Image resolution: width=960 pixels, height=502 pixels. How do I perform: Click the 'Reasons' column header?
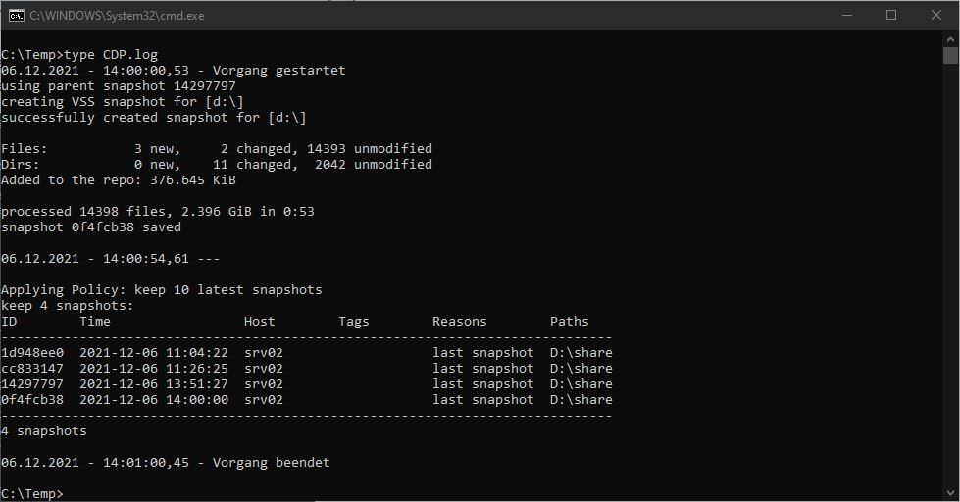(x=459, y=322)
